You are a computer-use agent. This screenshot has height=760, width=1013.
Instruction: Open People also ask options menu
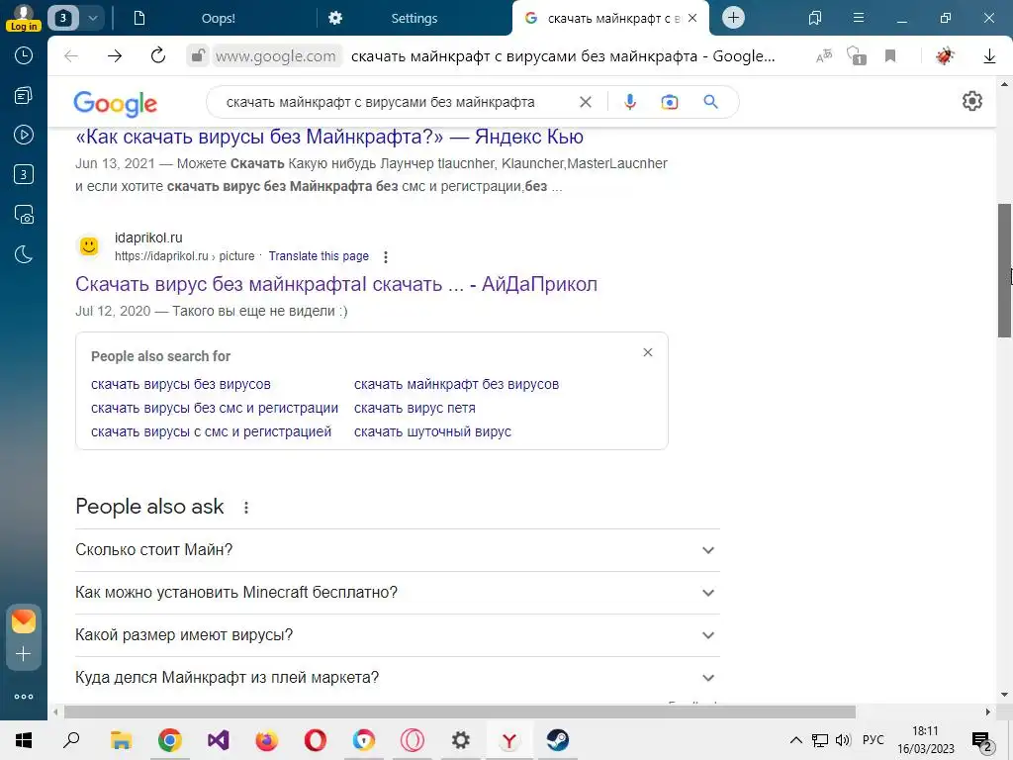pyautogui.click(x=246, y=508)
